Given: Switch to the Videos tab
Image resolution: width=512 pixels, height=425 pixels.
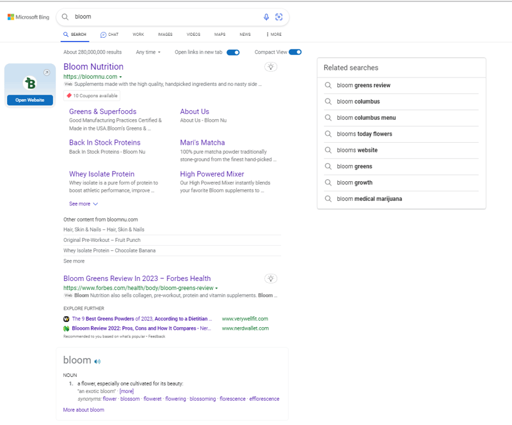Looking at the screenshot, I should click(x=193, y=35).
